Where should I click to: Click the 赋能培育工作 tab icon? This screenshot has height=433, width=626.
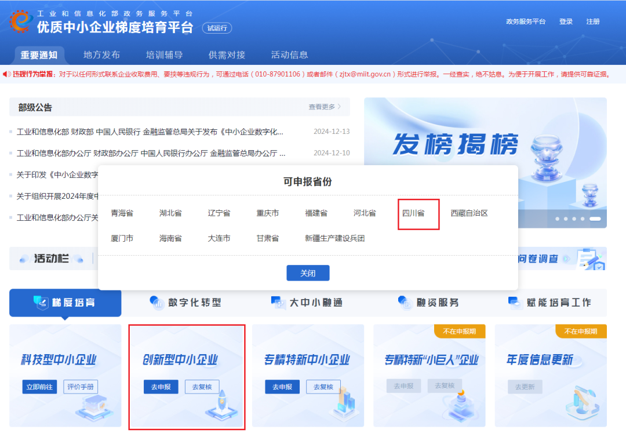(x=515, y=303)
